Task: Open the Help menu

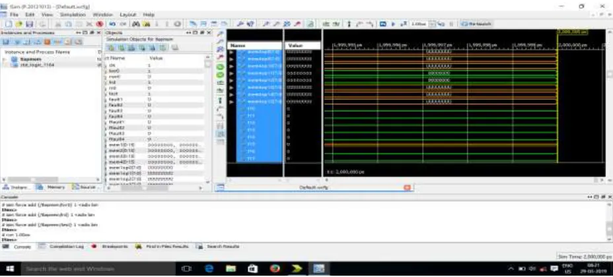Action: [149, 15]
